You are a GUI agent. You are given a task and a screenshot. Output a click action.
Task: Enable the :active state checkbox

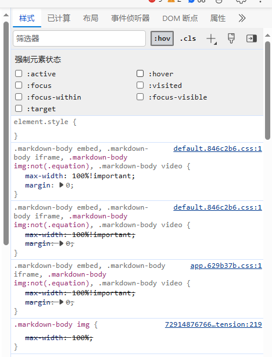pyautogui.click(x=19, y=73)
